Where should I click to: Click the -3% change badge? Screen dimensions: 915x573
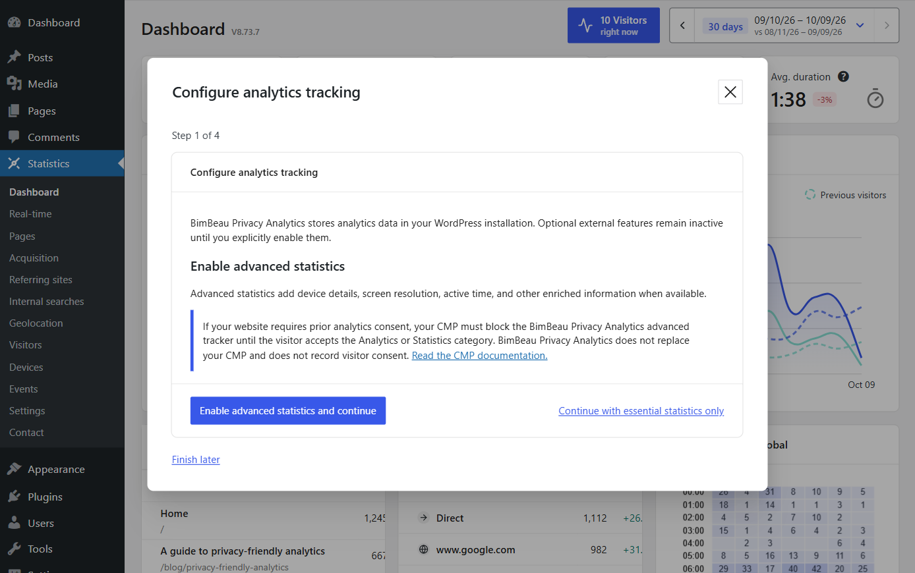point(825,99)
